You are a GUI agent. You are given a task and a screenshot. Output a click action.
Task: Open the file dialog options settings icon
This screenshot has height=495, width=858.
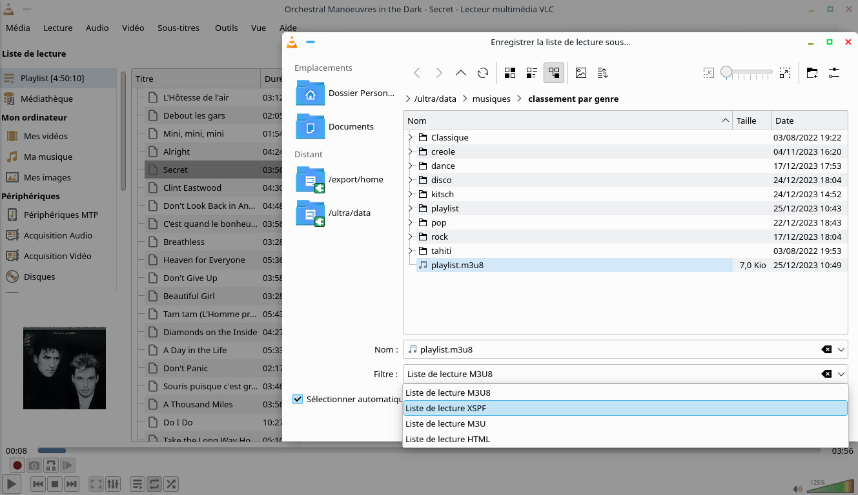click(x=834, y=73)
